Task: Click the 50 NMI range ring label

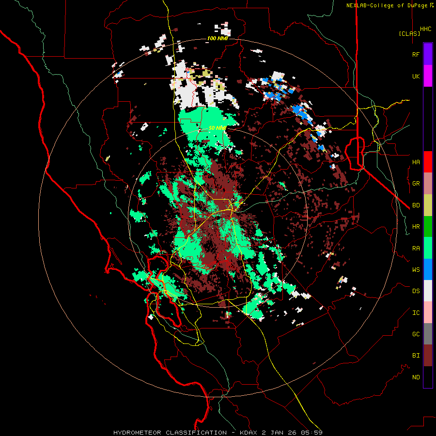Action: [x=218, y=128]
